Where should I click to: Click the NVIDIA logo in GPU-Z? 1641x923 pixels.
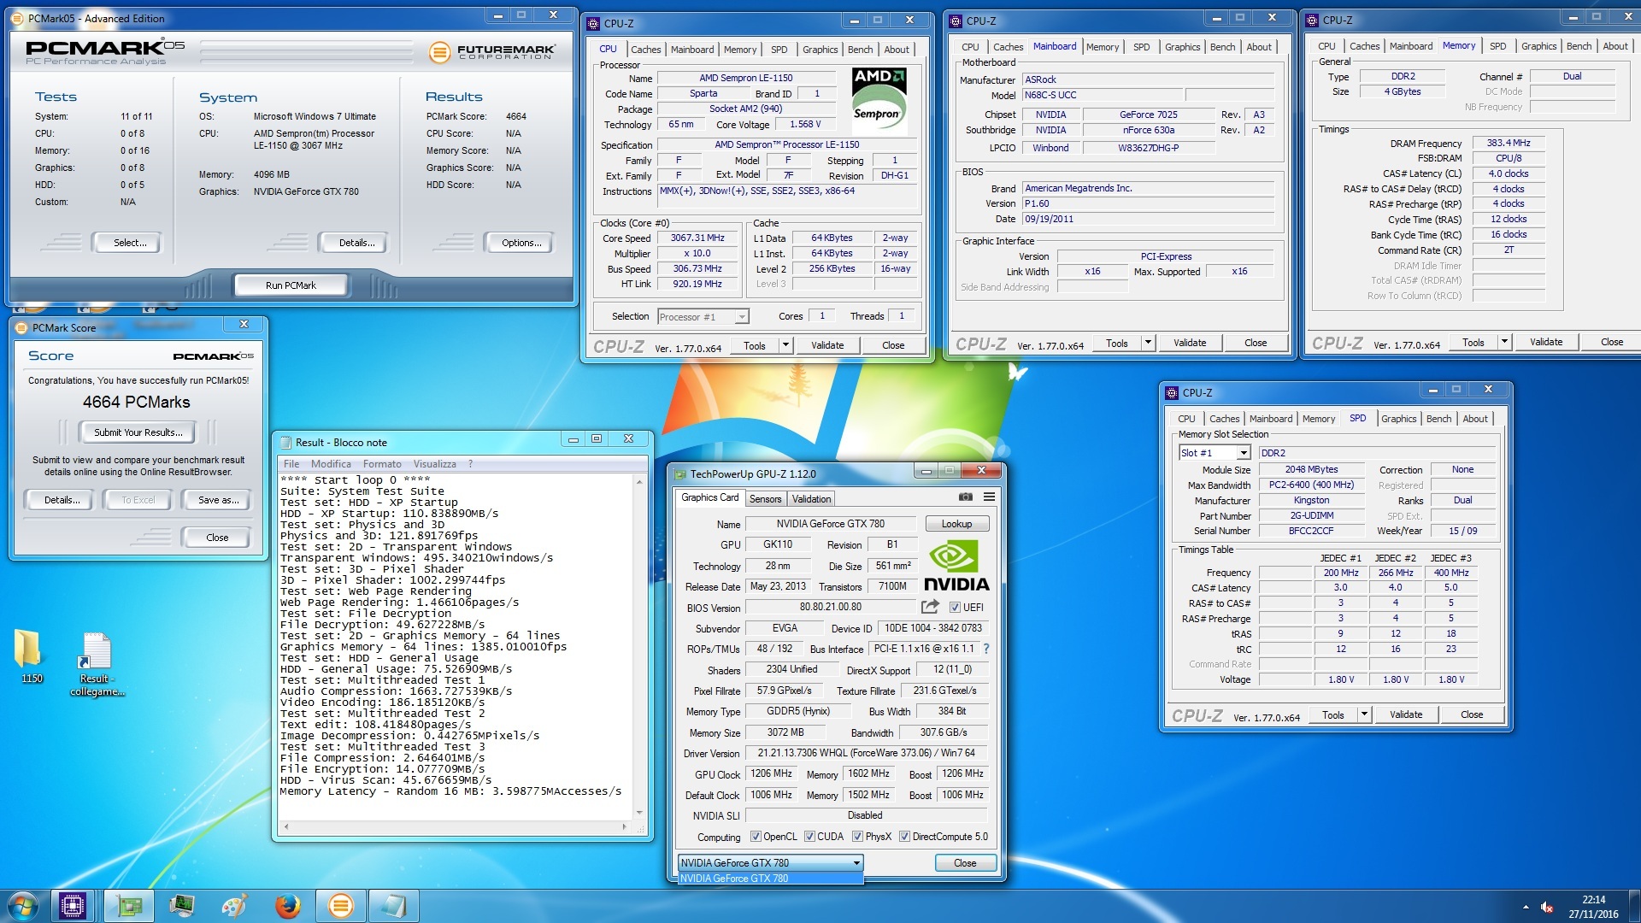pyautogui.click(x=956, y=566)
